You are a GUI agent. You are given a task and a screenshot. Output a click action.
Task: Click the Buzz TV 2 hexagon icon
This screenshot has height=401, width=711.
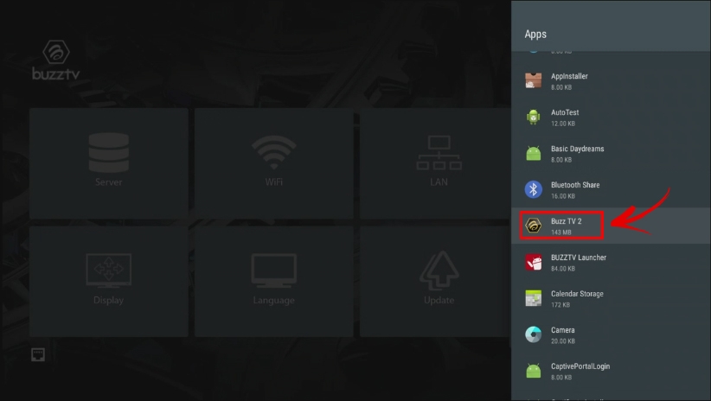[x=533, y=226]
